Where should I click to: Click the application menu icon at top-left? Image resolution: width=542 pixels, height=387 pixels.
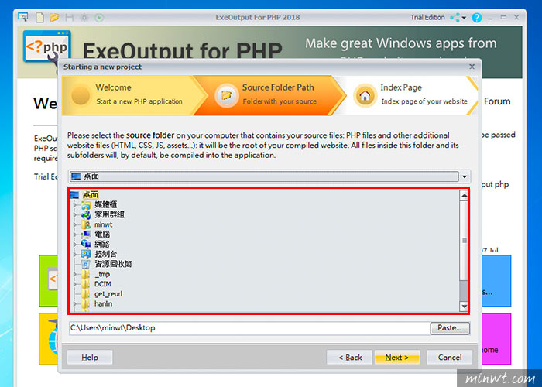23,16
